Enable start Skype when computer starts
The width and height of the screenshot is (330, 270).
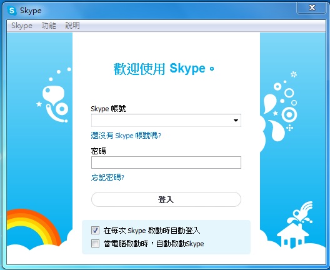96,244
